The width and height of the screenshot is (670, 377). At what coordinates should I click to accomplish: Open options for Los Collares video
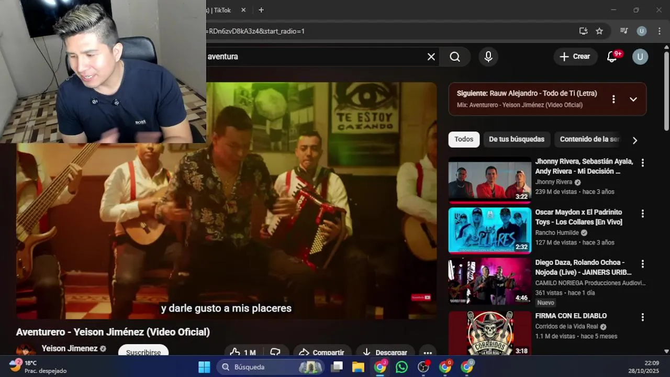[643, 214]
